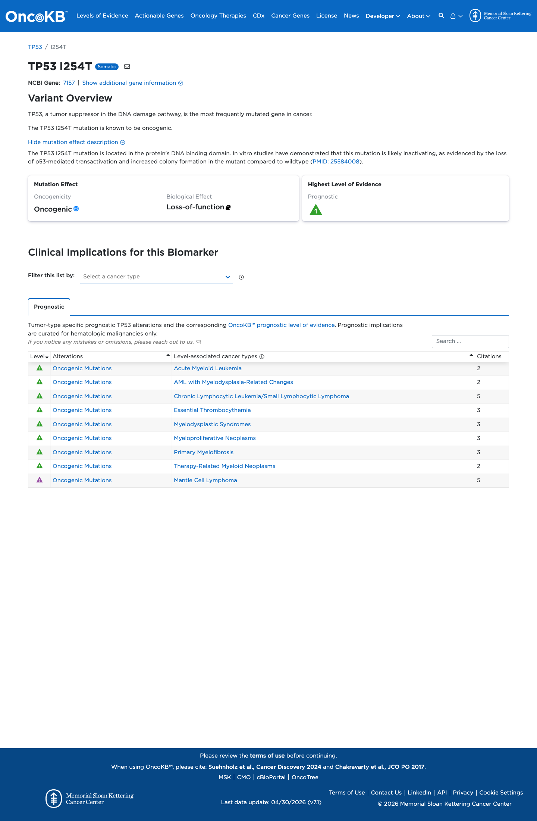Open API footer link
The image size is (537, 821).
[442, 793]
